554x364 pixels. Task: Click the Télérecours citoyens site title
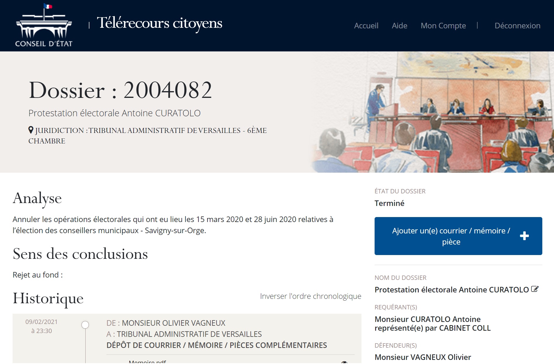(x=160, y=23)
